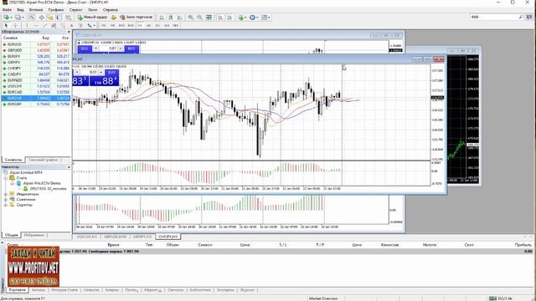The width and height of the screenshot is (536, 301).
Task: Select the trendline tool
Action: (44, 25)
